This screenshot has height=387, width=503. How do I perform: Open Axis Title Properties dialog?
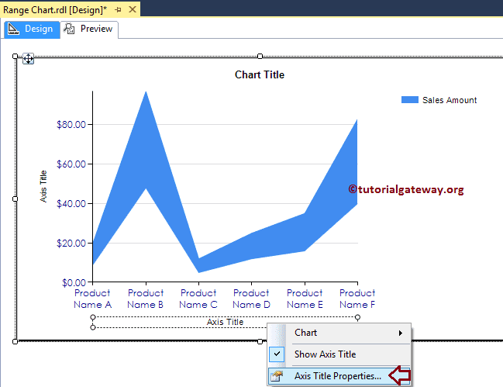[x=339, y=376]
